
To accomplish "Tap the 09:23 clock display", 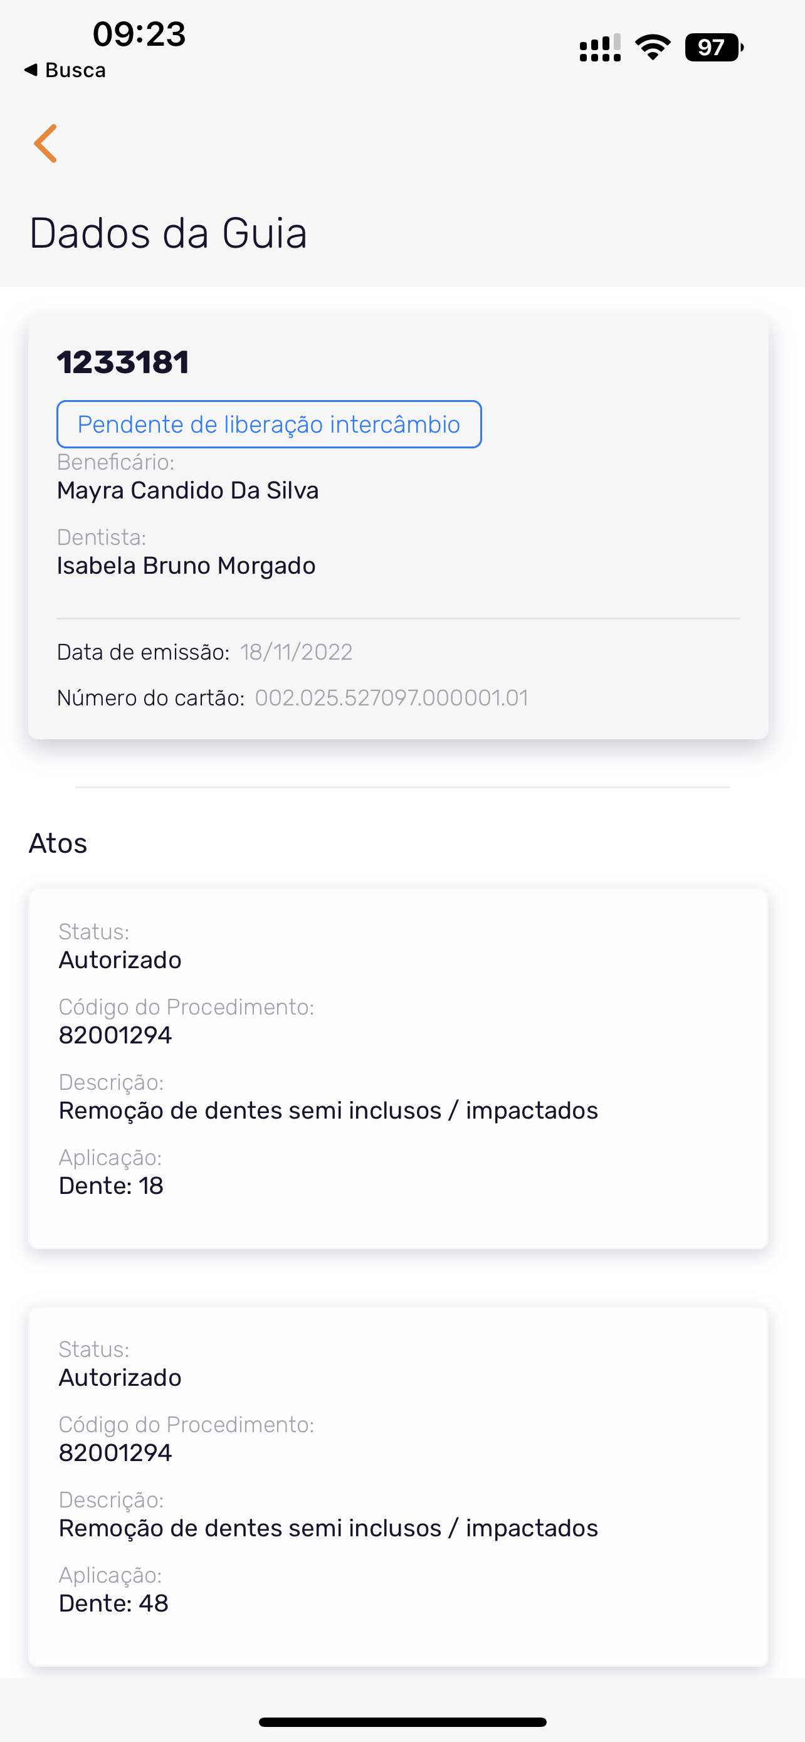I will (139, 34).
